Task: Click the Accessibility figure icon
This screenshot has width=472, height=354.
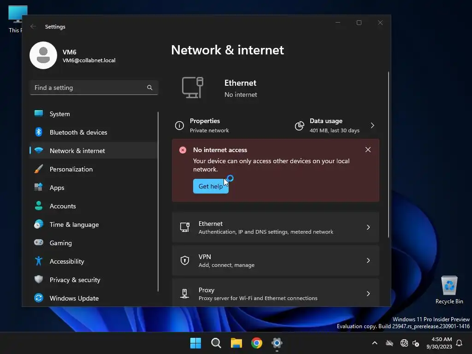Action: click(39, 261)
